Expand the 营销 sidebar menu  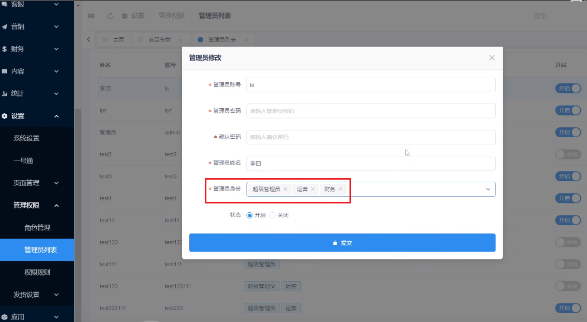(x=57, y=26)
